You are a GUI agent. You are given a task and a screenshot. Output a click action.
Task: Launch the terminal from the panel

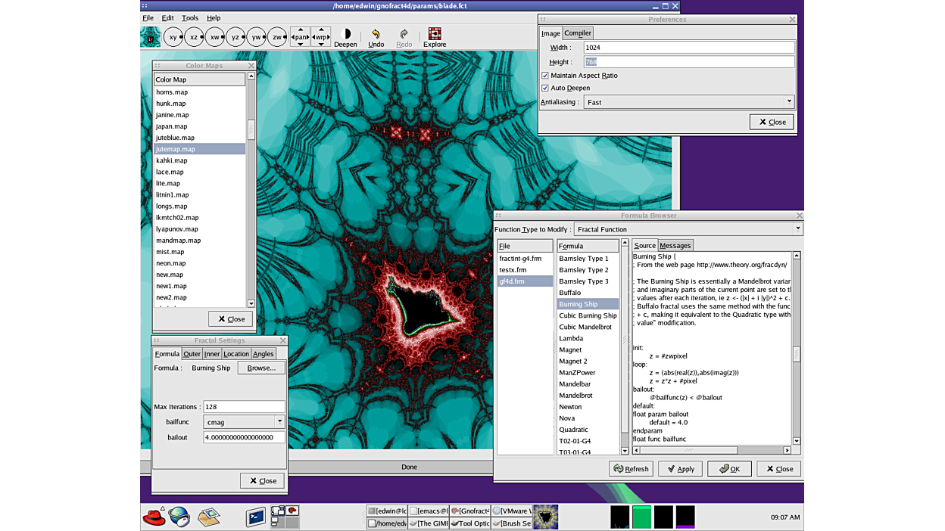(255, 517)
